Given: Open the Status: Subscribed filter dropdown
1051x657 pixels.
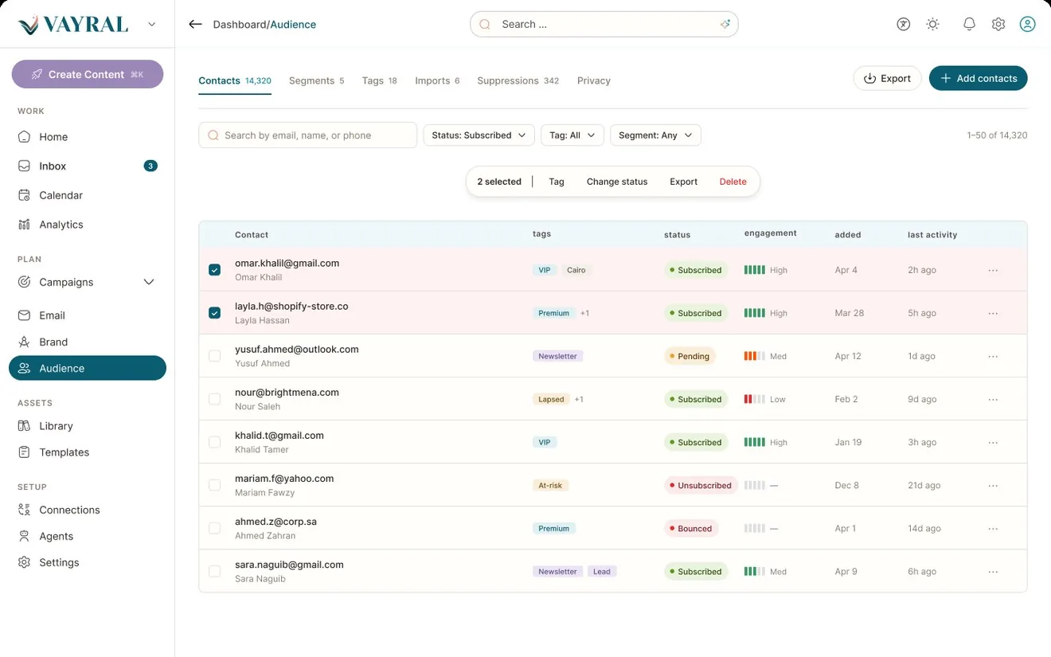Looking at the screenshot, I should [x=479, y=135].
